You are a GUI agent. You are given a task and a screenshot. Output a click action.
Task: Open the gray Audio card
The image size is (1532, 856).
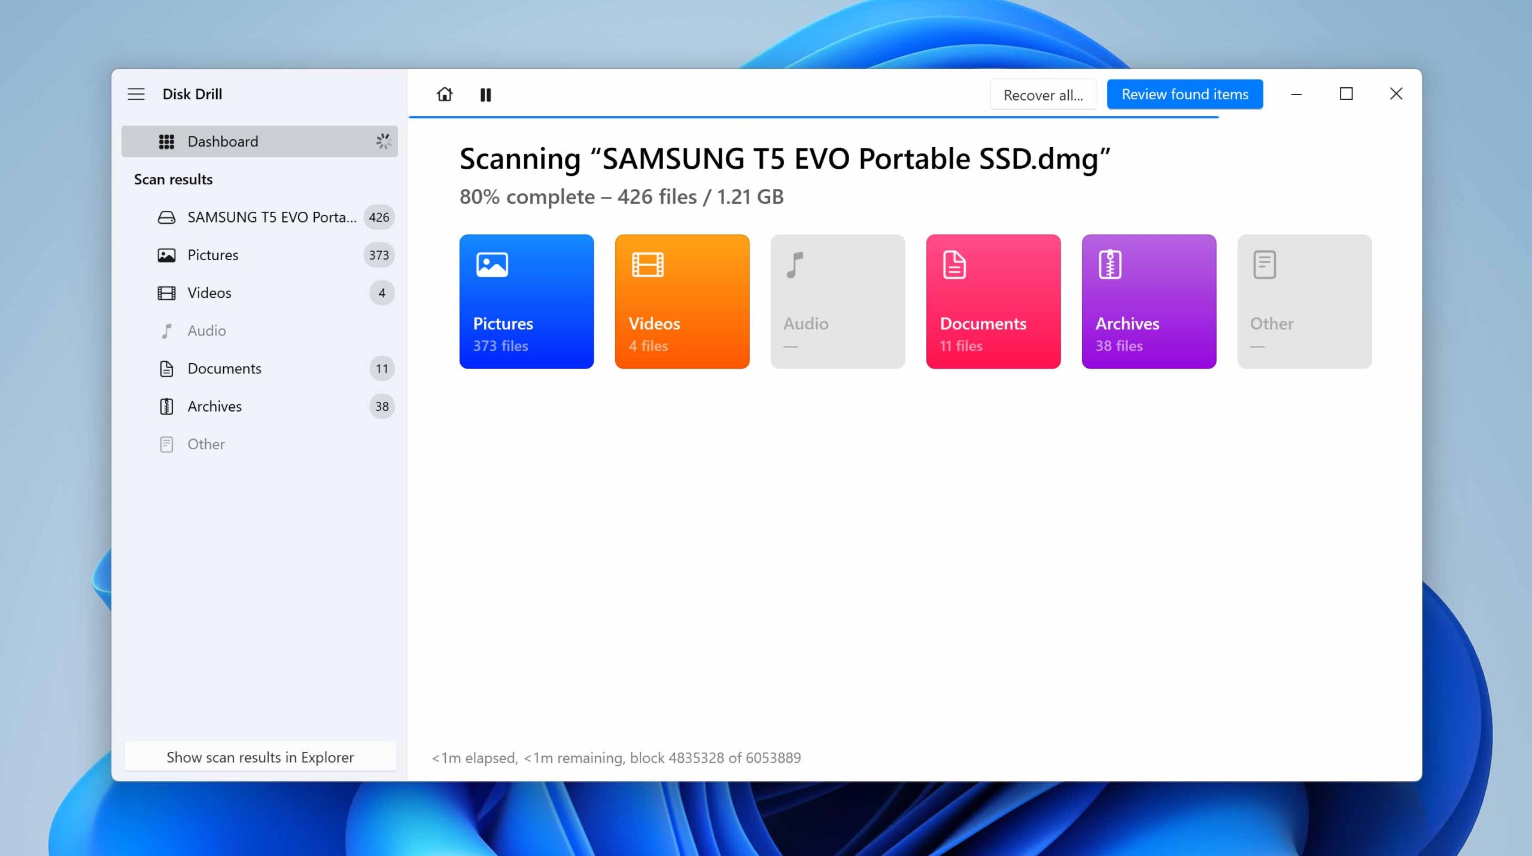(x=838, y=301)
